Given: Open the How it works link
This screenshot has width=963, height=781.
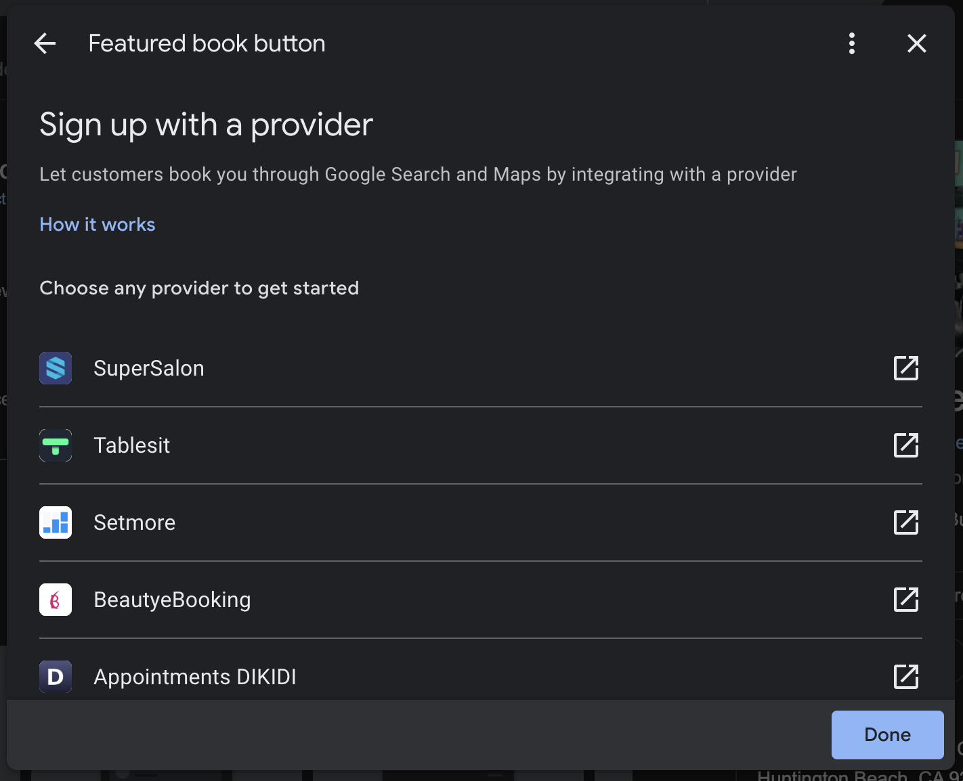Looking at the screenshot, I should (x=98, y=225).
